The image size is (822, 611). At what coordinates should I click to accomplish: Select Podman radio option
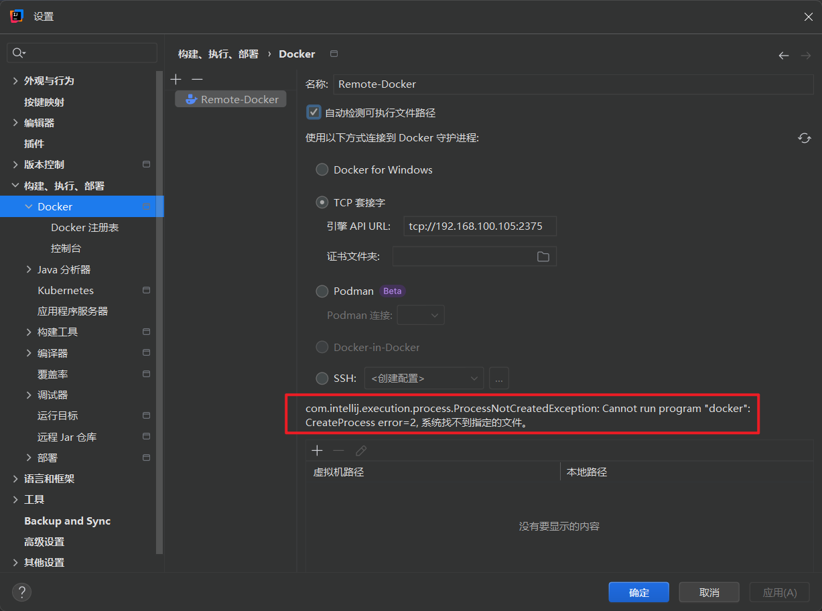tap(322, 291)
